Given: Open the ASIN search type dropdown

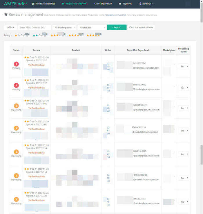Looking at the screenshot, I should click(x=11, y=27).
